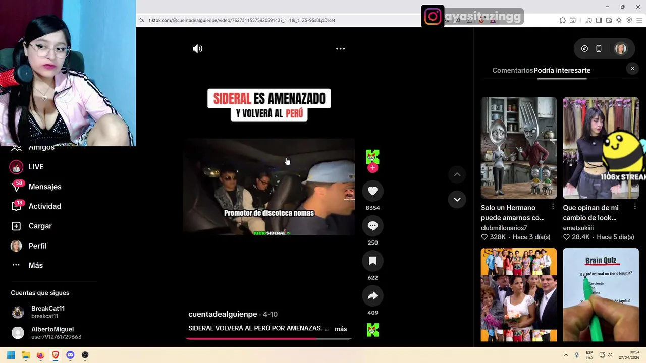
Task: Open the Windows Start menu
Action: 11,355
